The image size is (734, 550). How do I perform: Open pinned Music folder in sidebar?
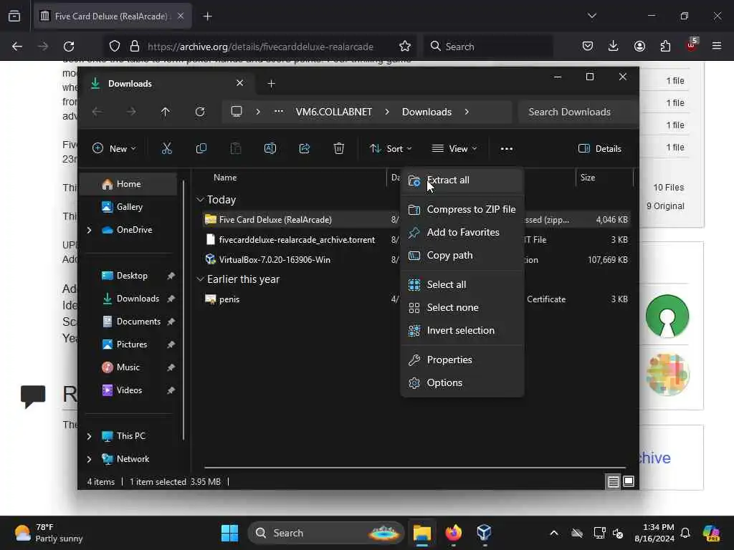(x=128, y=367)
